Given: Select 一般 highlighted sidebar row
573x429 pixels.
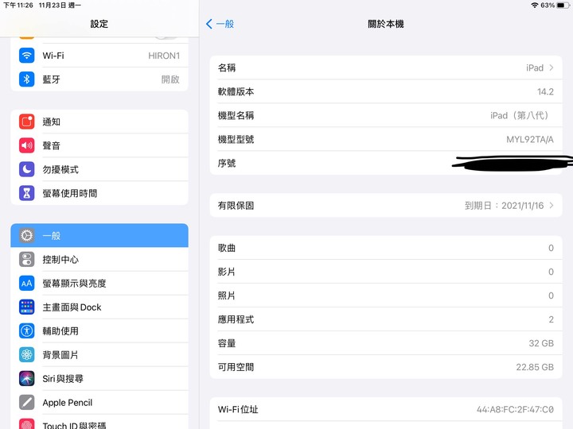Looking at the screenshot, I should (x=99, y=235).
